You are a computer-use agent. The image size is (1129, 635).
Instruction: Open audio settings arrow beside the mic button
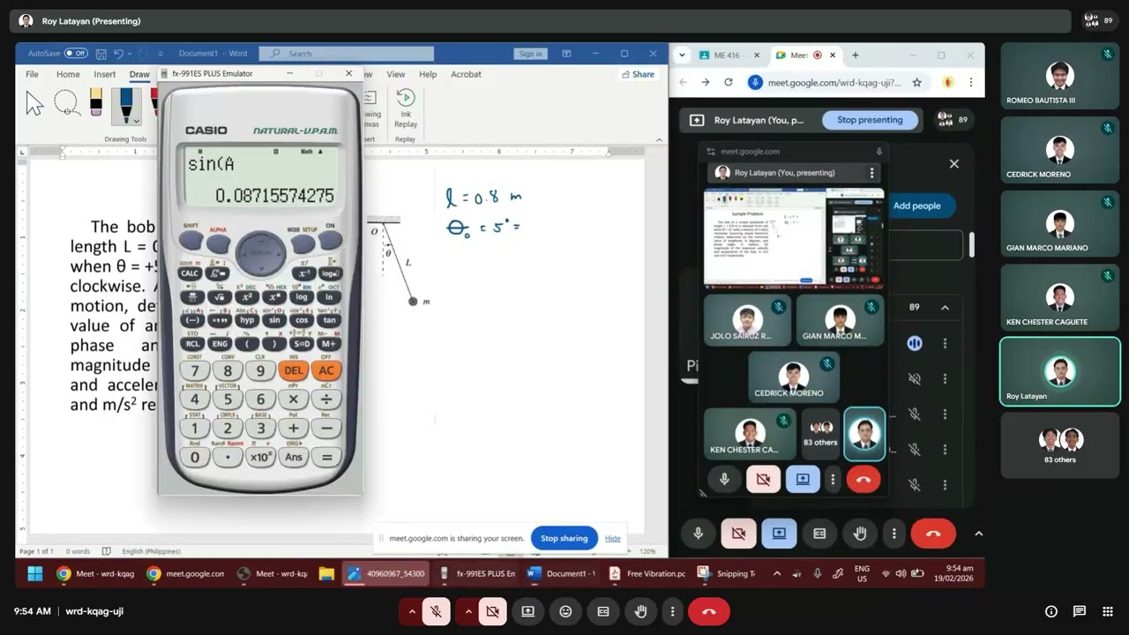pyautogui.click(x=412, y=611)
